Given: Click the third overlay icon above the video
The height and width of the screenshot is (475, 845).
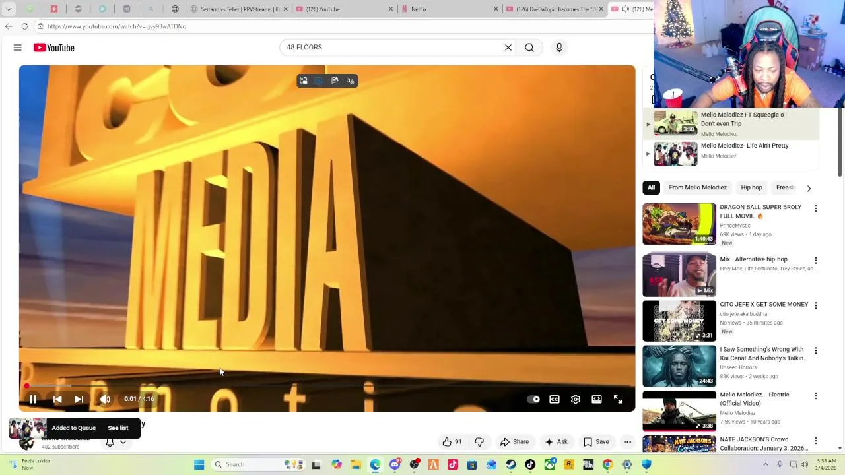Looking at the screenshot, I should [335, 81].
